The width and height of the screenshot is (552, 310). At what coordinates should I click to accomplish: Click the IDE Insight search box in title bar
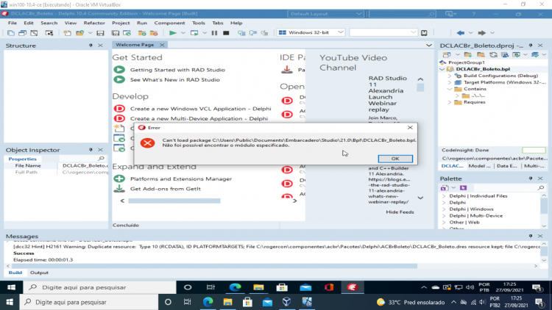click(x=402, y=14)
